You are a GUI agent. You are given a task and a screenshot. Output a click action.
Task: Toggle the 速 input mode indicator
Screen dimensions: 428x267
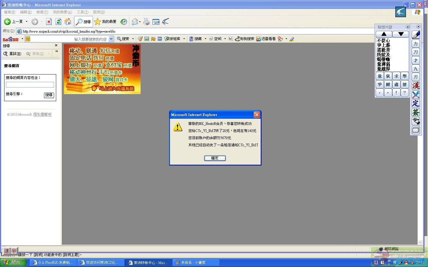(x=7, y=251)
